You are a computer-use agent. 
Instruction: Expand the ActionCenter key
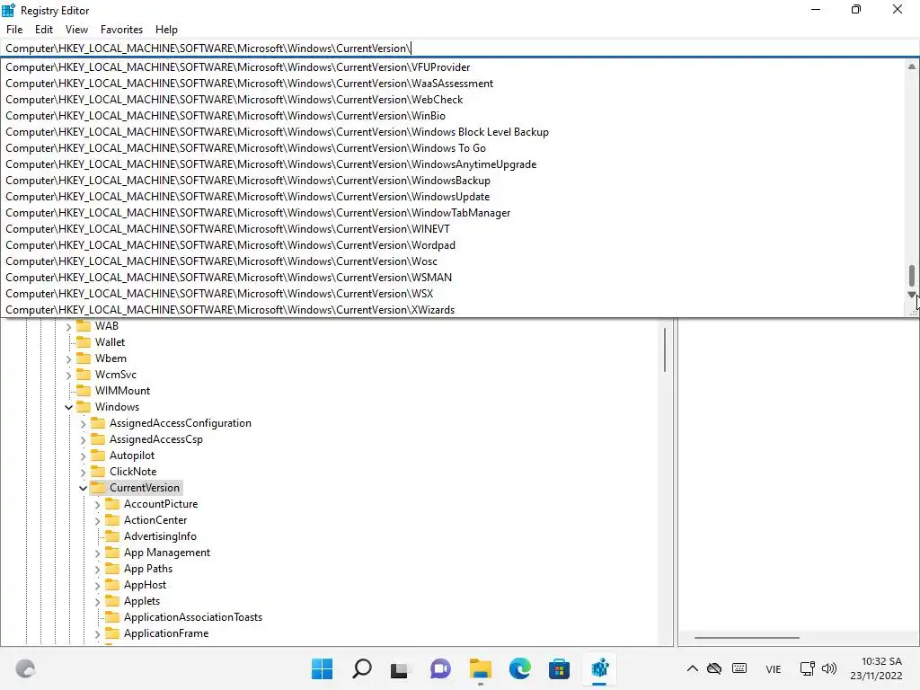(x=97, y=520)
